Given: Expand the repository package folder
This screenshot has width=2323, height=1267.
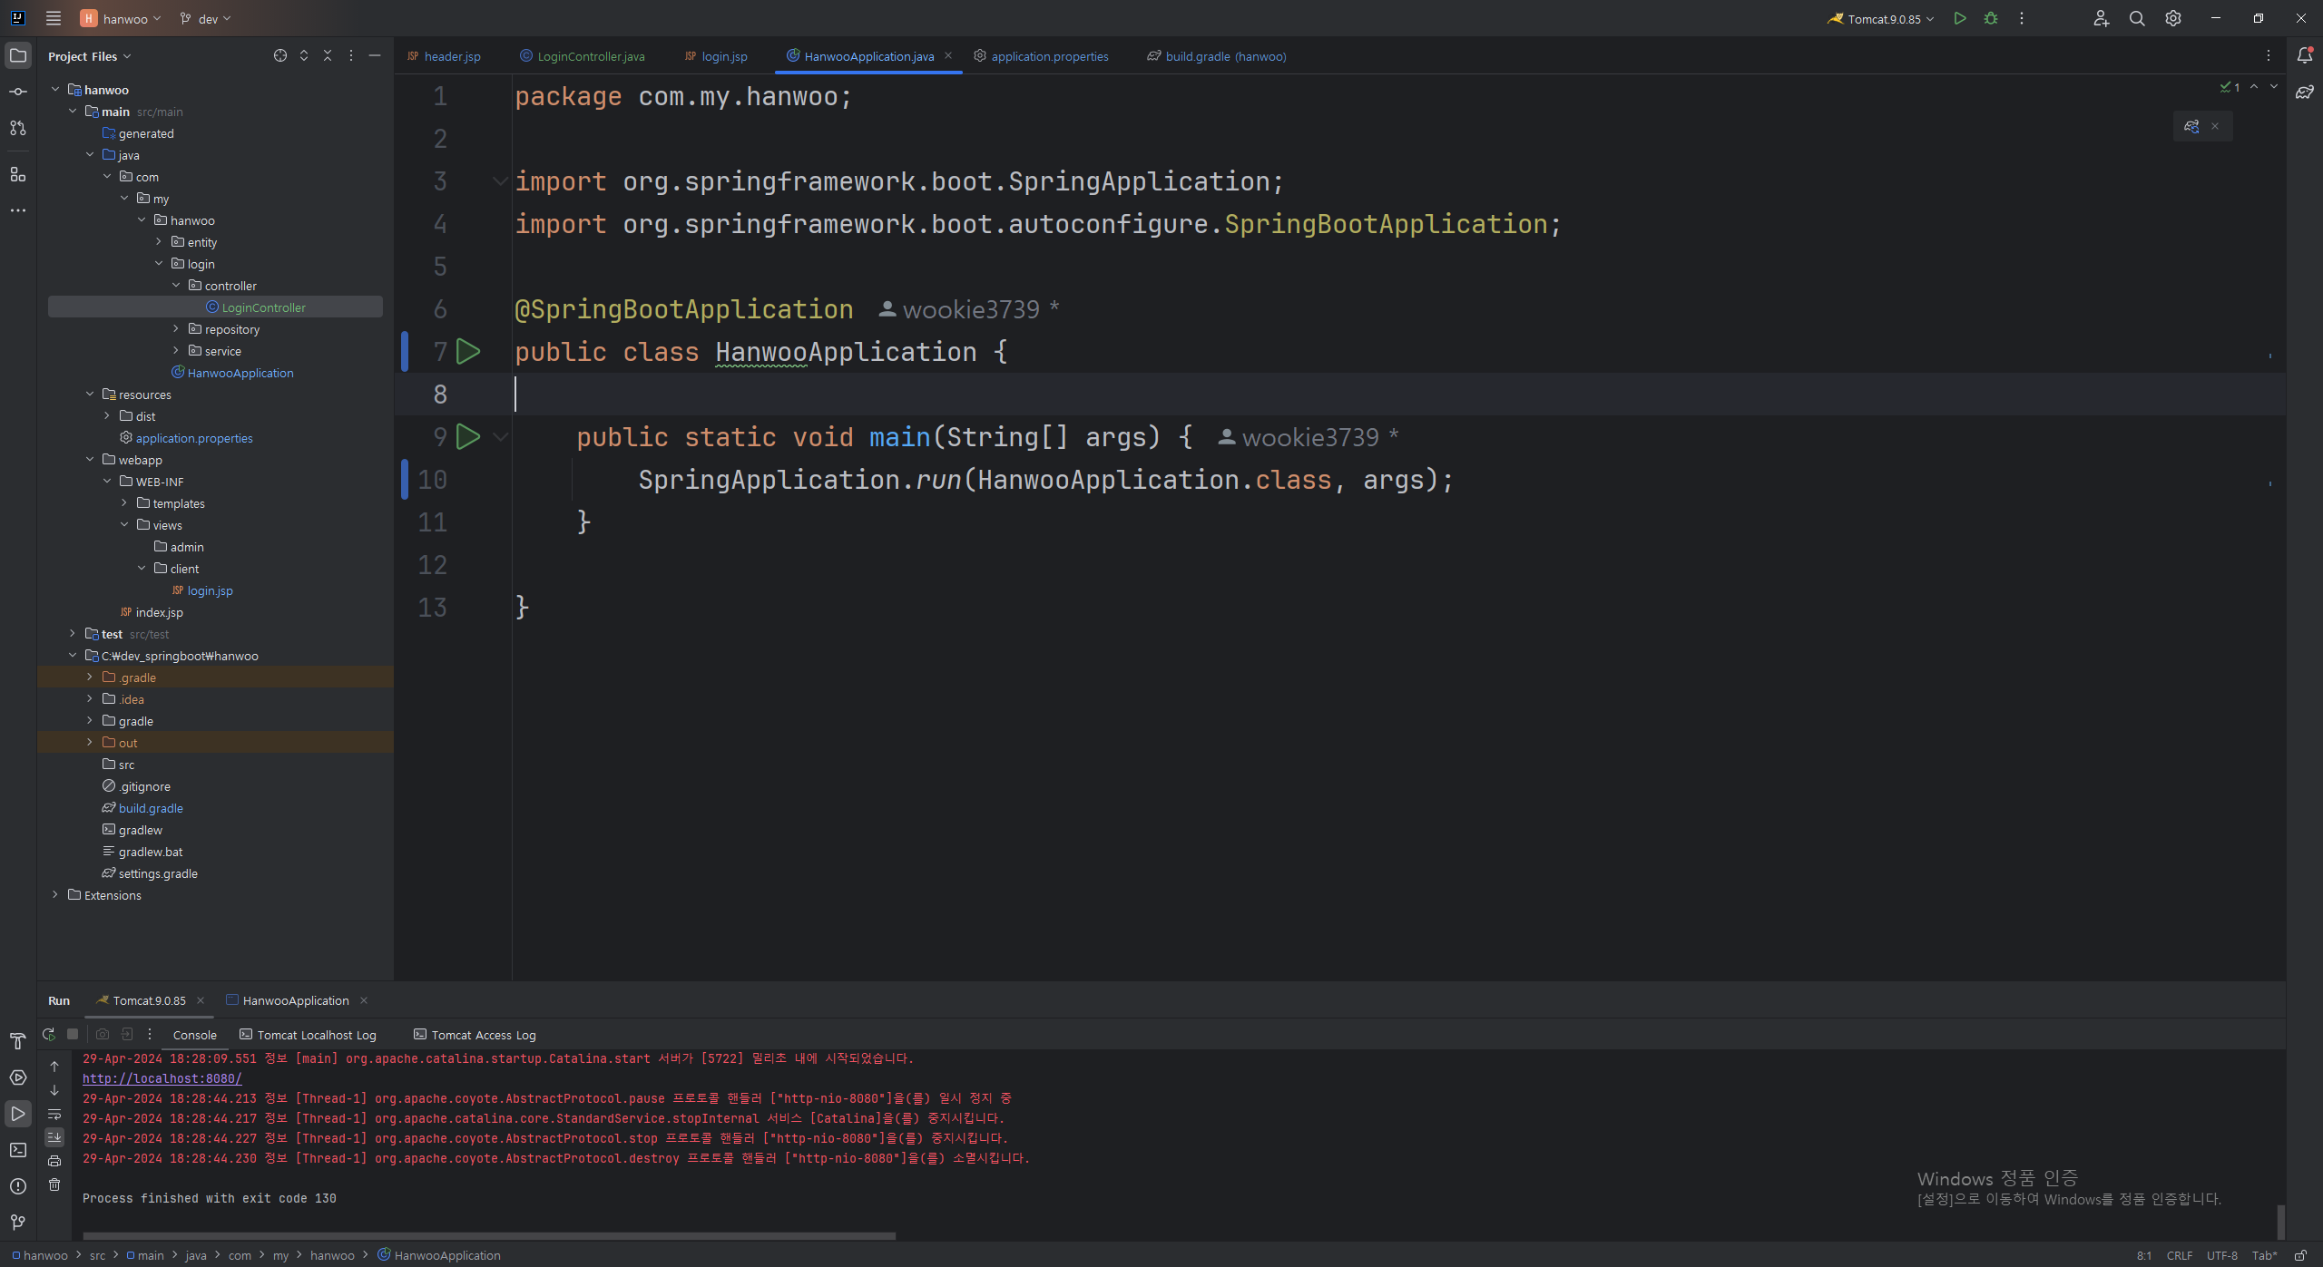Looking at the screenshot, I should click(x=176, y=329).
